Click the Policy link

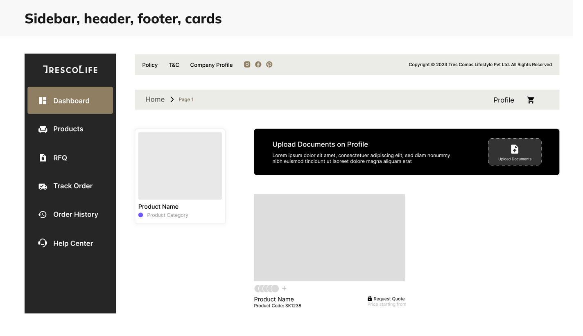click(x=150, y=65)
